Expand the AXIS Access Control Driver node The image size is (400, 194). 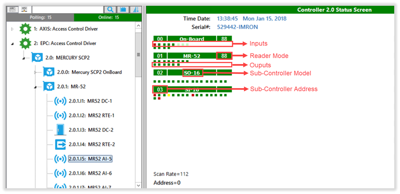pyautogui.click(x=12, y=29)
